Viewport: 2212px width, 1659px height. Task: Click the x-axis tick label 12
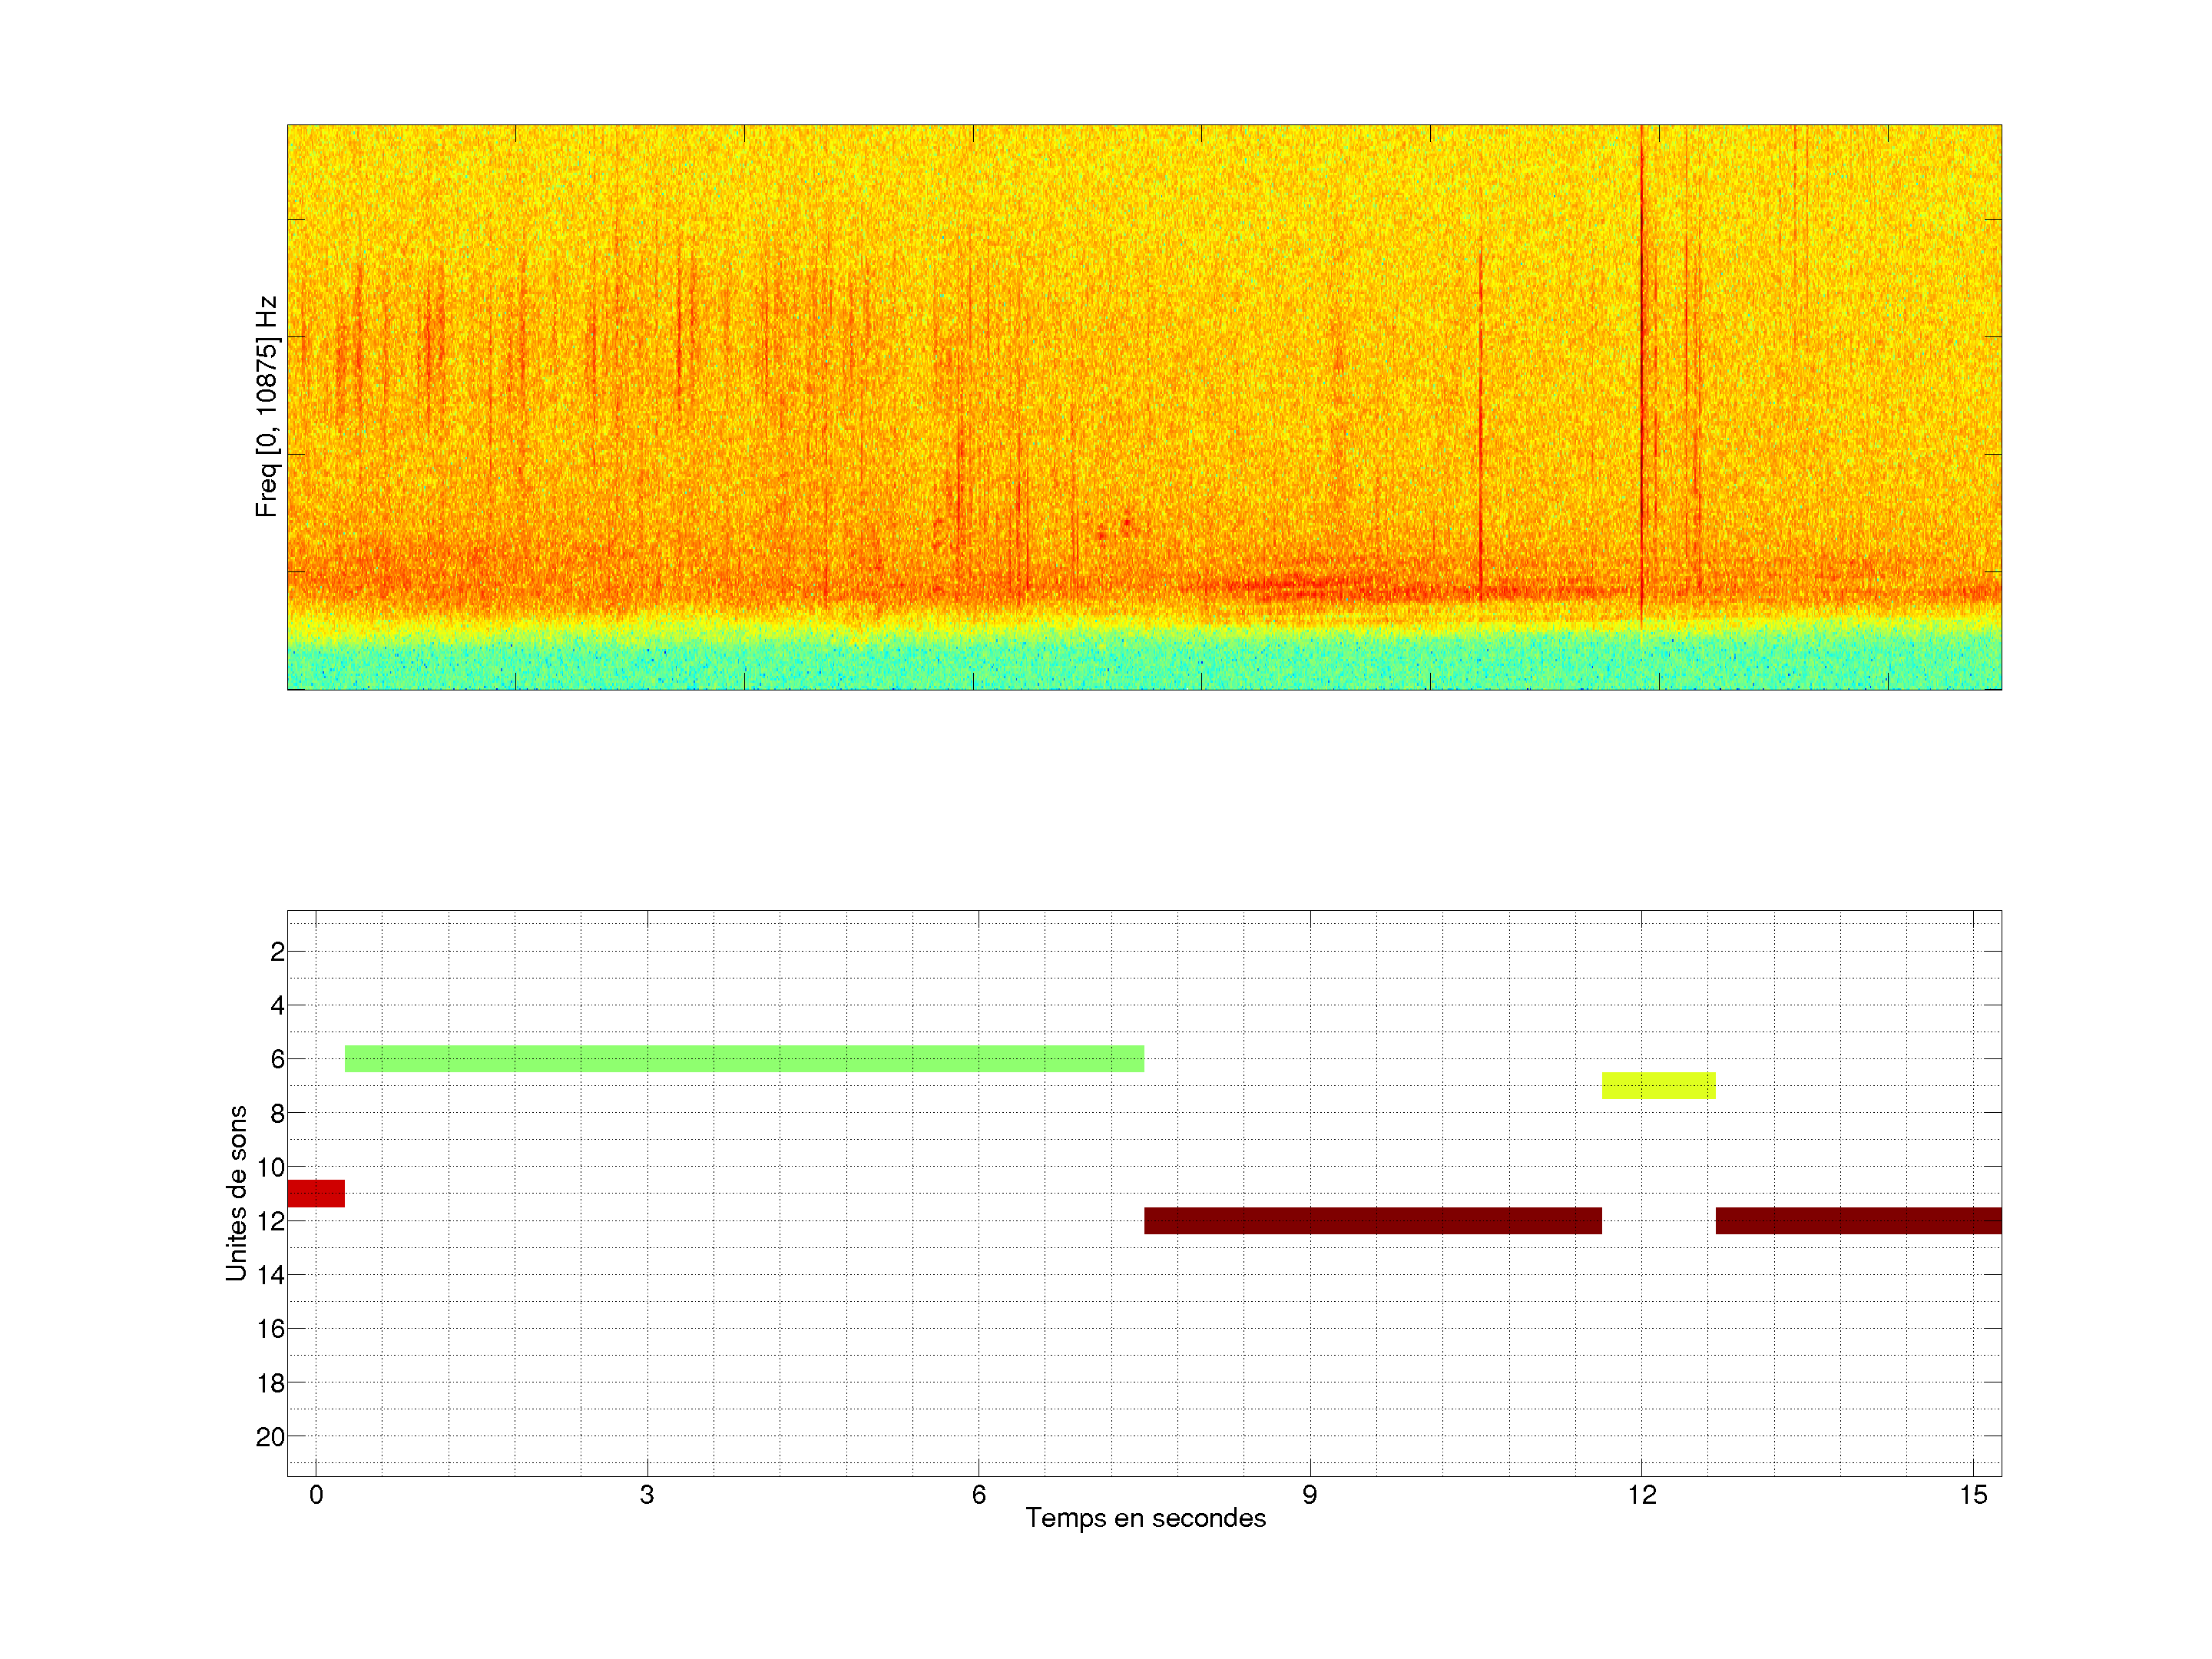tap(1641, 1495)
